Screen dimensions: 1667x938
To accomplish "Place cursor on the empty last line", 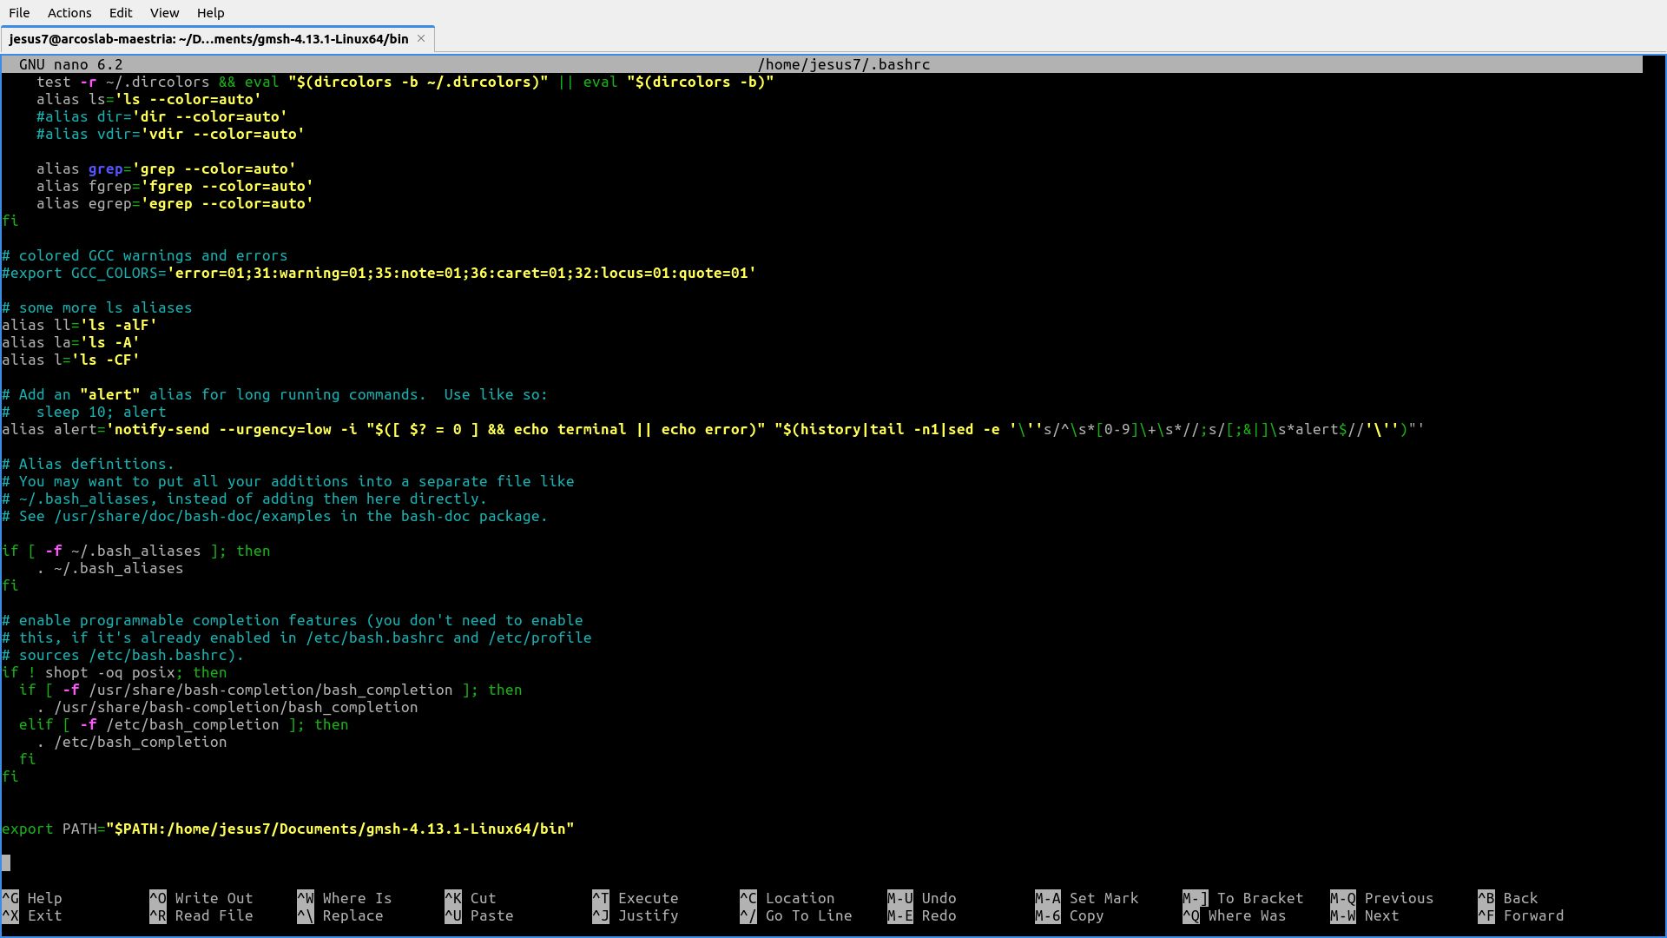I will click(x=6, y=863).
